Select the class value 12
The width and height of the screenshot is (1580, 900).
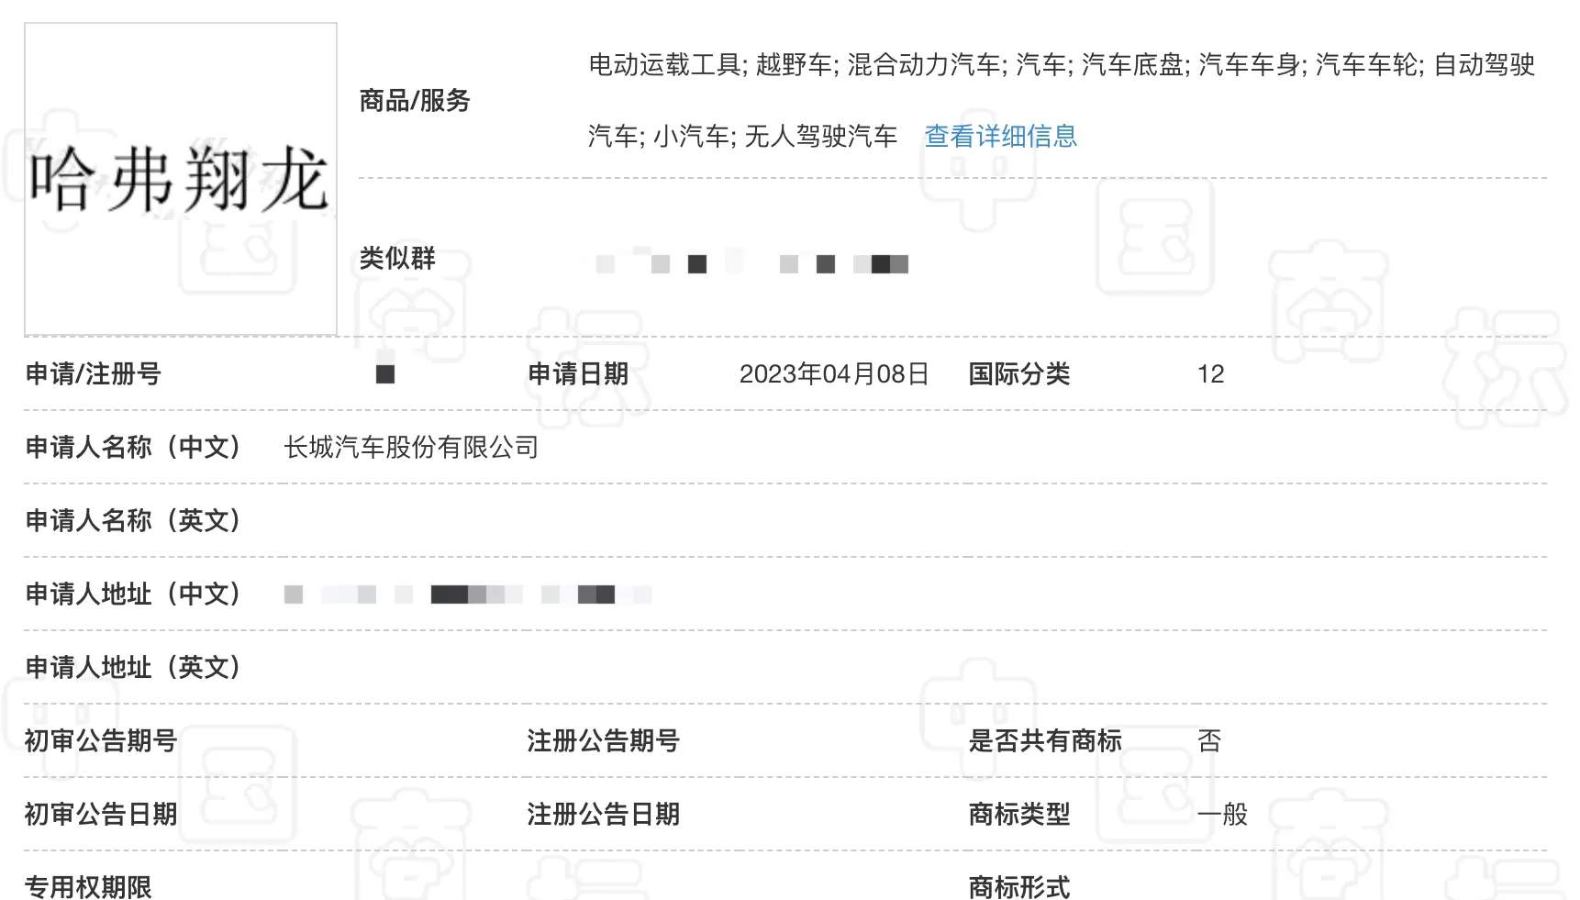1210,373
